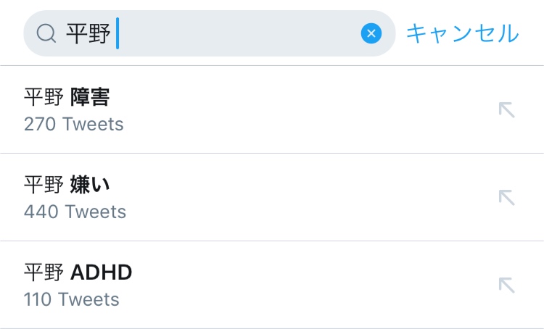Click the bold 障害 keyword text

(x=90, y=96)
